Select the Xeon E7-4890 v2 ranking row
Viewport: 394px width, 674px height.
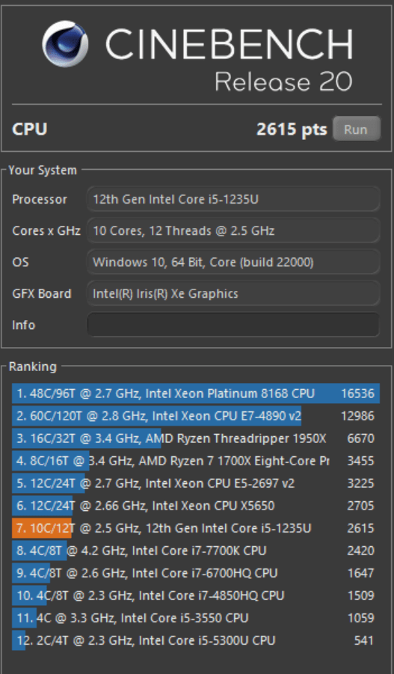(196, 416)
